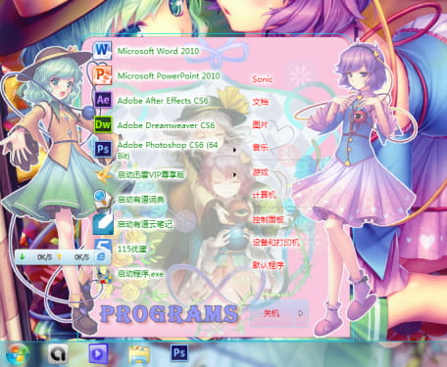Open Adobe After Effects CS6

tap(151, 101)
